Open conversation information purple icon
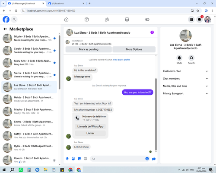Image resolution: width=216 pixels, height=173 pixels. click(x=152, y=32)
